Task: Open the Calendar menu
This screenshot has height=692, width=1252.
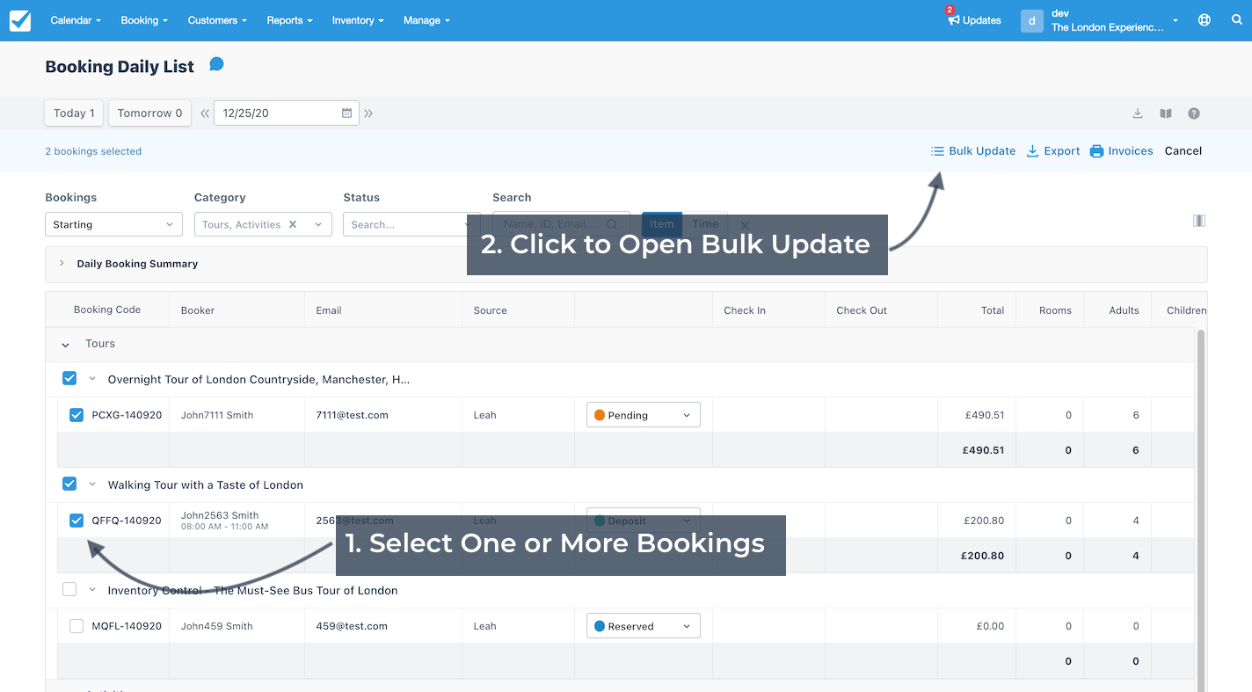Action: click(76, 20)
